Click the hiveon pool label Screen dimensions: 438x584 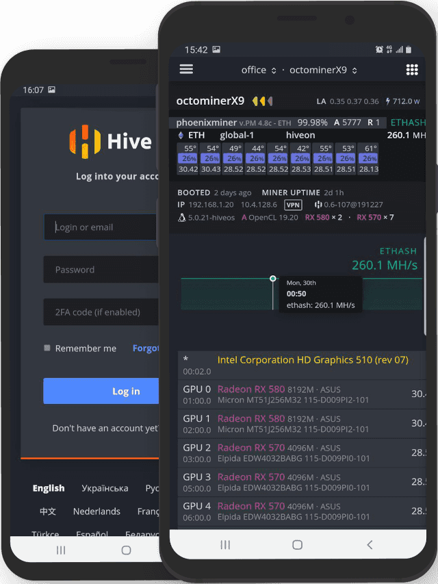click(300, 135)
